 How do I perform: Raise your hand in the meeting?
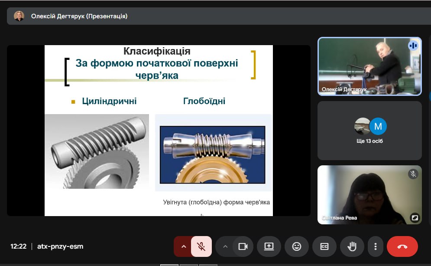(352, 246)
